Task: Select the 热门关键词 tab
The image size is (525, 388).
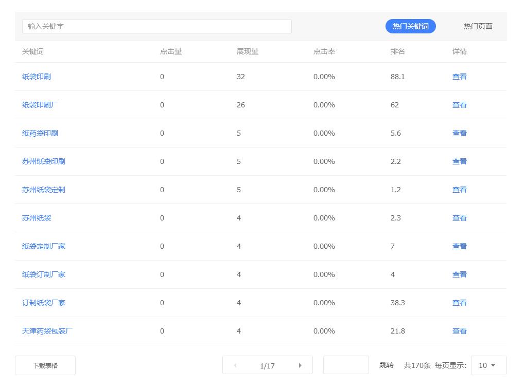Action: click(x=411, y=26)
